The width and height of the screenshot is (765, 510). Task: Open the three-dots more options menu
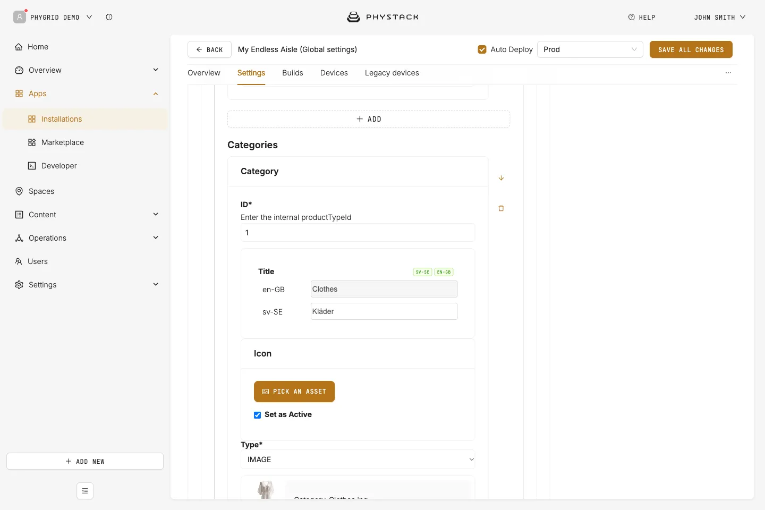point(728,73)
